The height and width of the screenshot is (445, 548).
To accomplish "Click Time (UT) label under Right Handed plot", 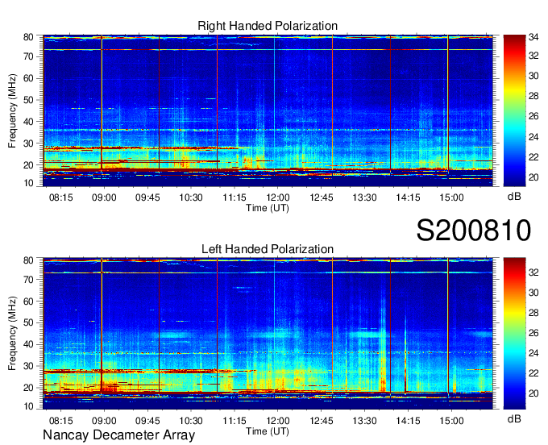I will point(268,208).
